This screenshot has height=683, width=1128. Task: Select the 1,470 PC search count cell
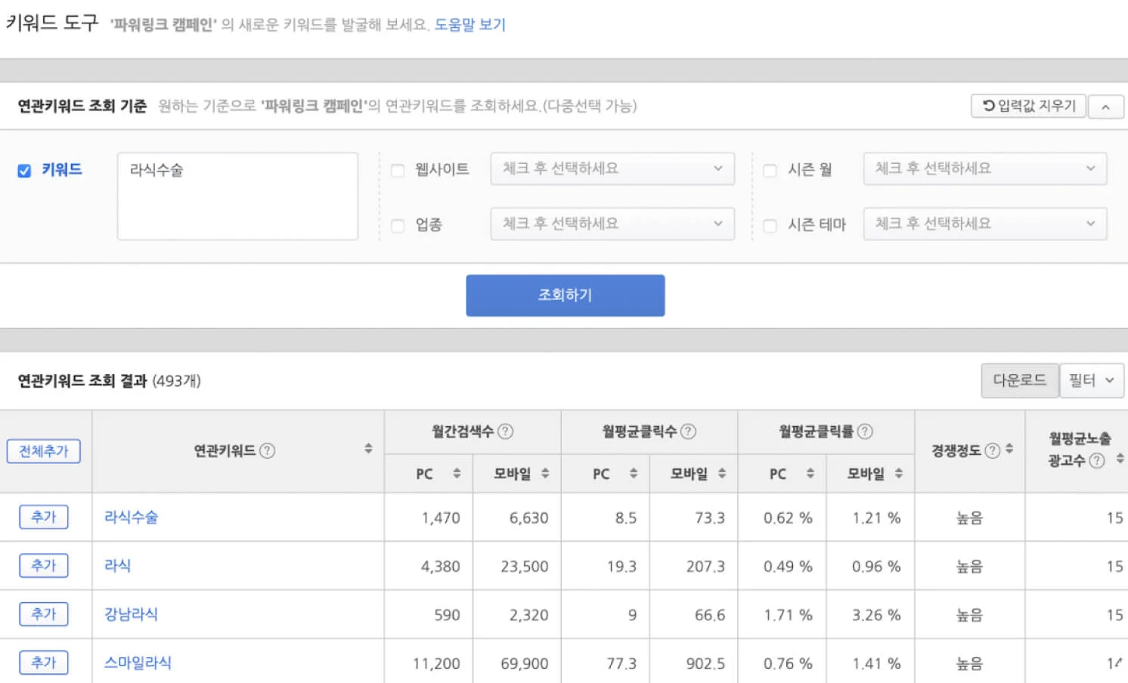429,518
